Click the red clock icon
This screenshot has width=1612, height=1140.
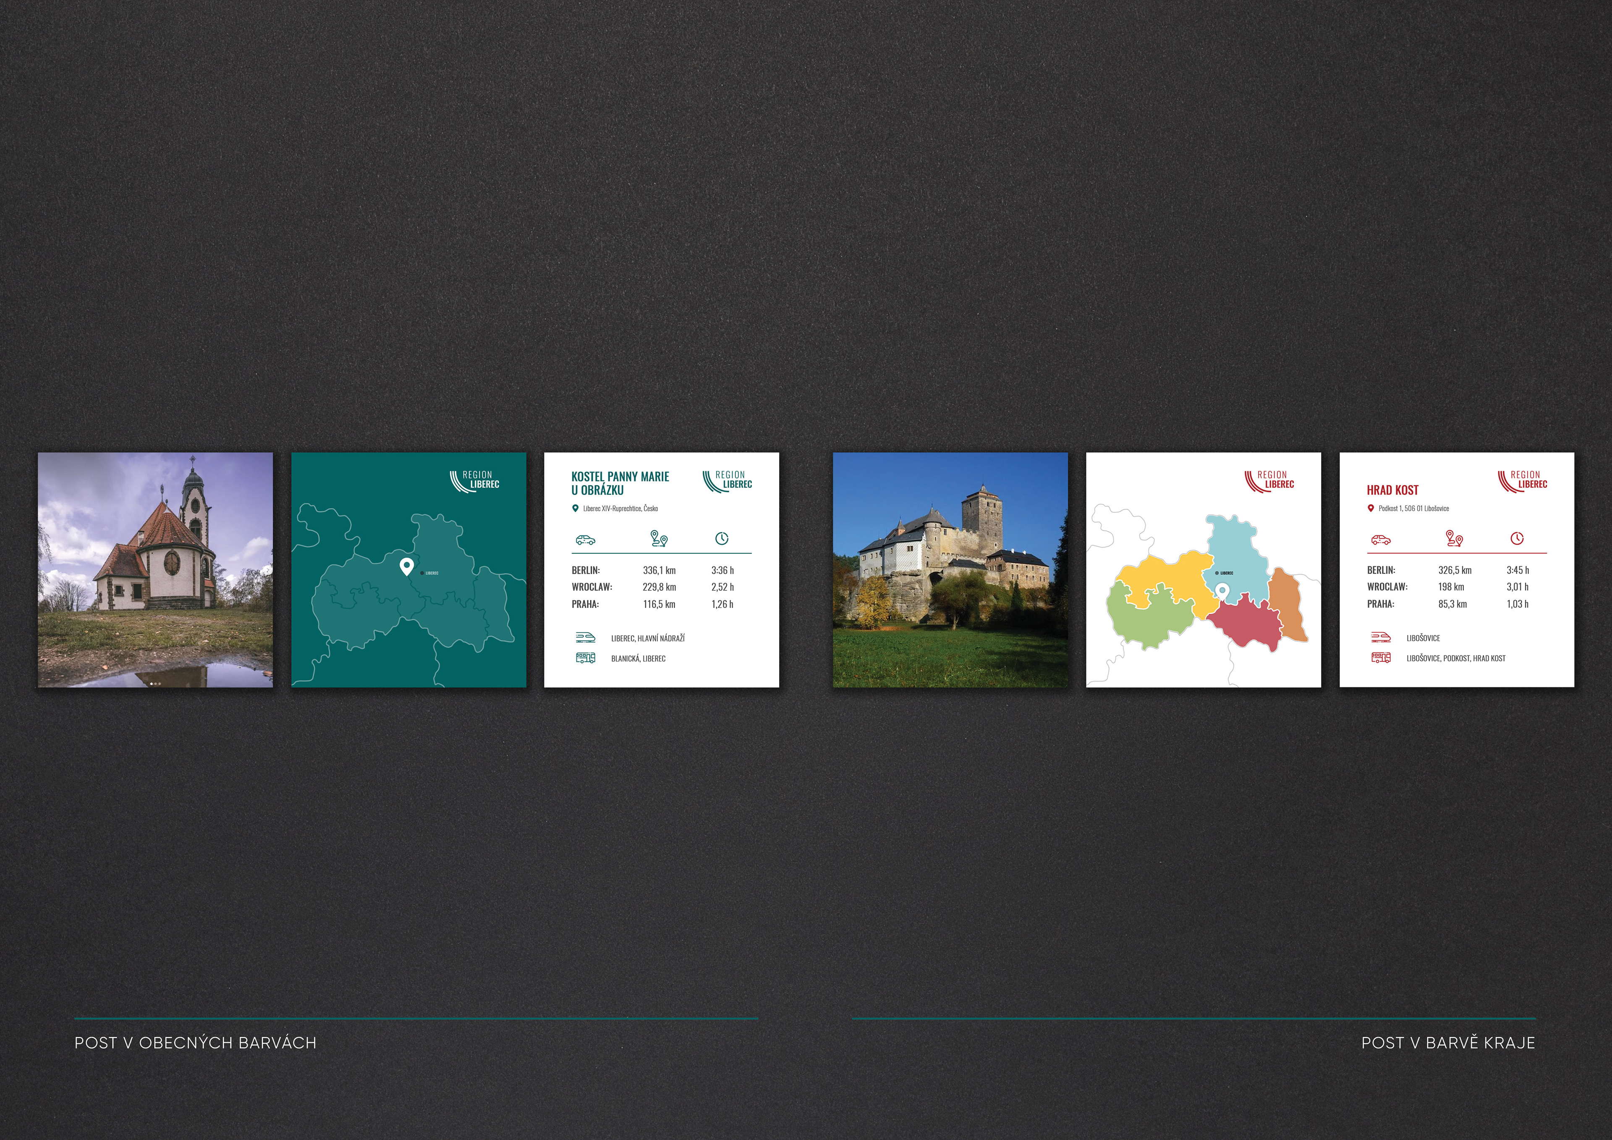[1517, 539]
